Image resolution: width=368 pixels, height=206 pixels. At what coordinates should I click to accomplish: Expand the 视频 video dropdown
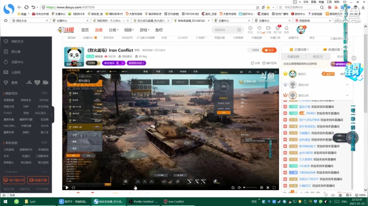(129, 30)
